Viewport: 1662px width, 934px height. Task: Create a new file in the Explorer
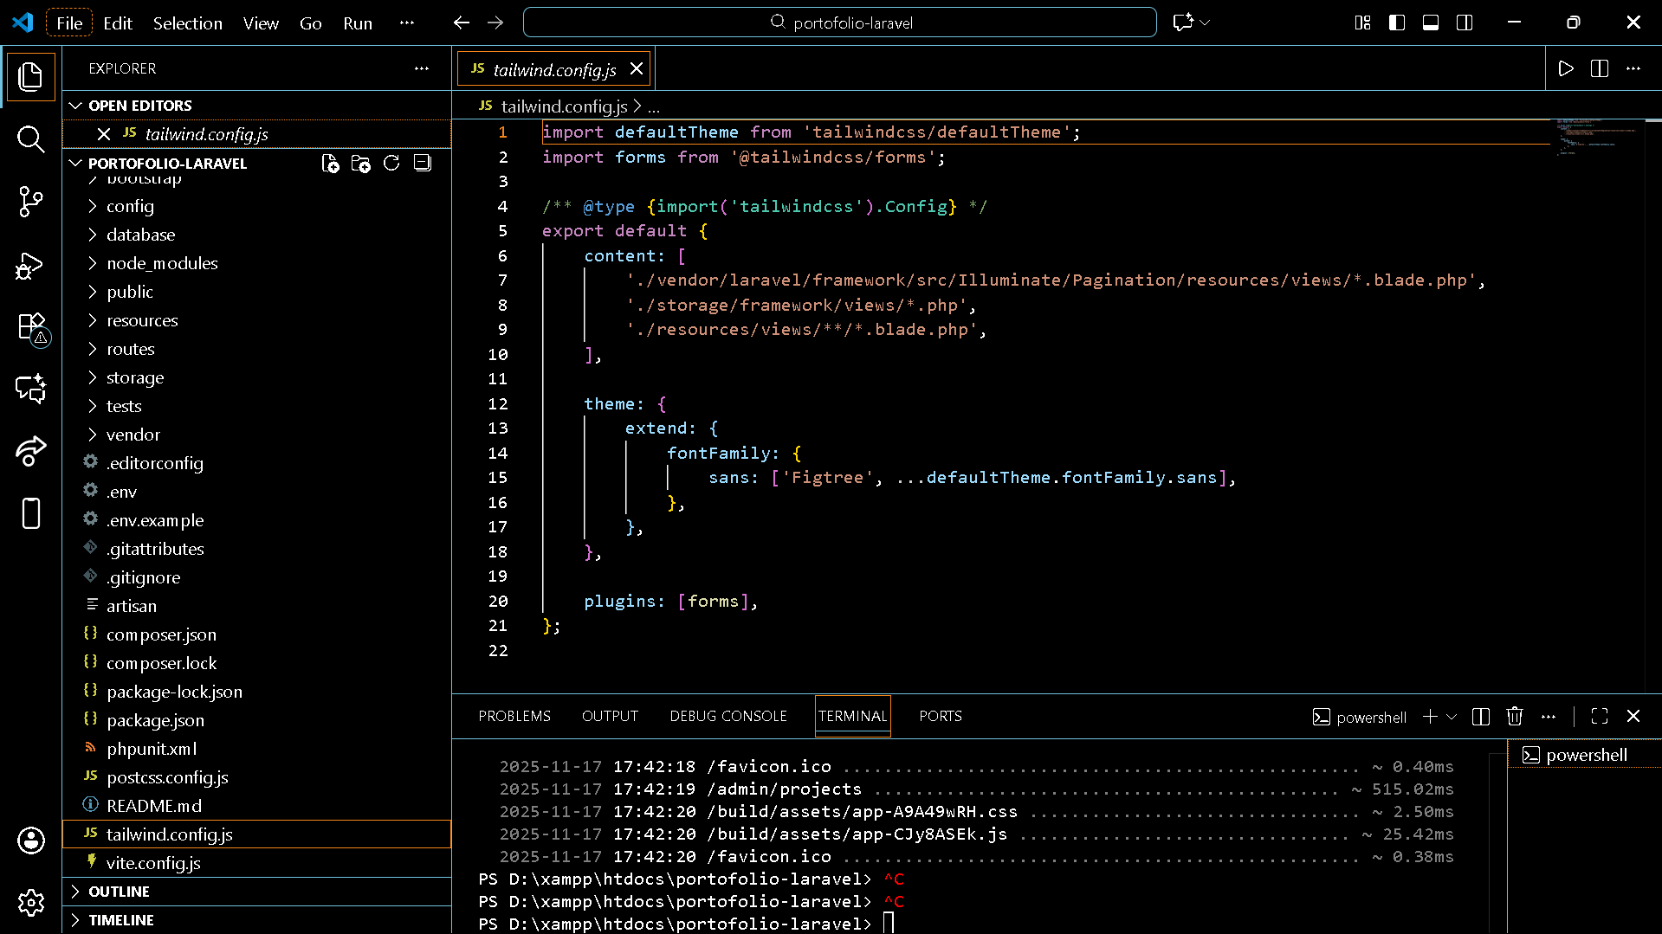tap(330, 163)
